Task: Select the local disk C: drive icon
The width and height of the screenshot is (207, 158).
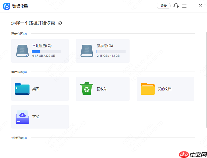Action: [x=23, y=51]
